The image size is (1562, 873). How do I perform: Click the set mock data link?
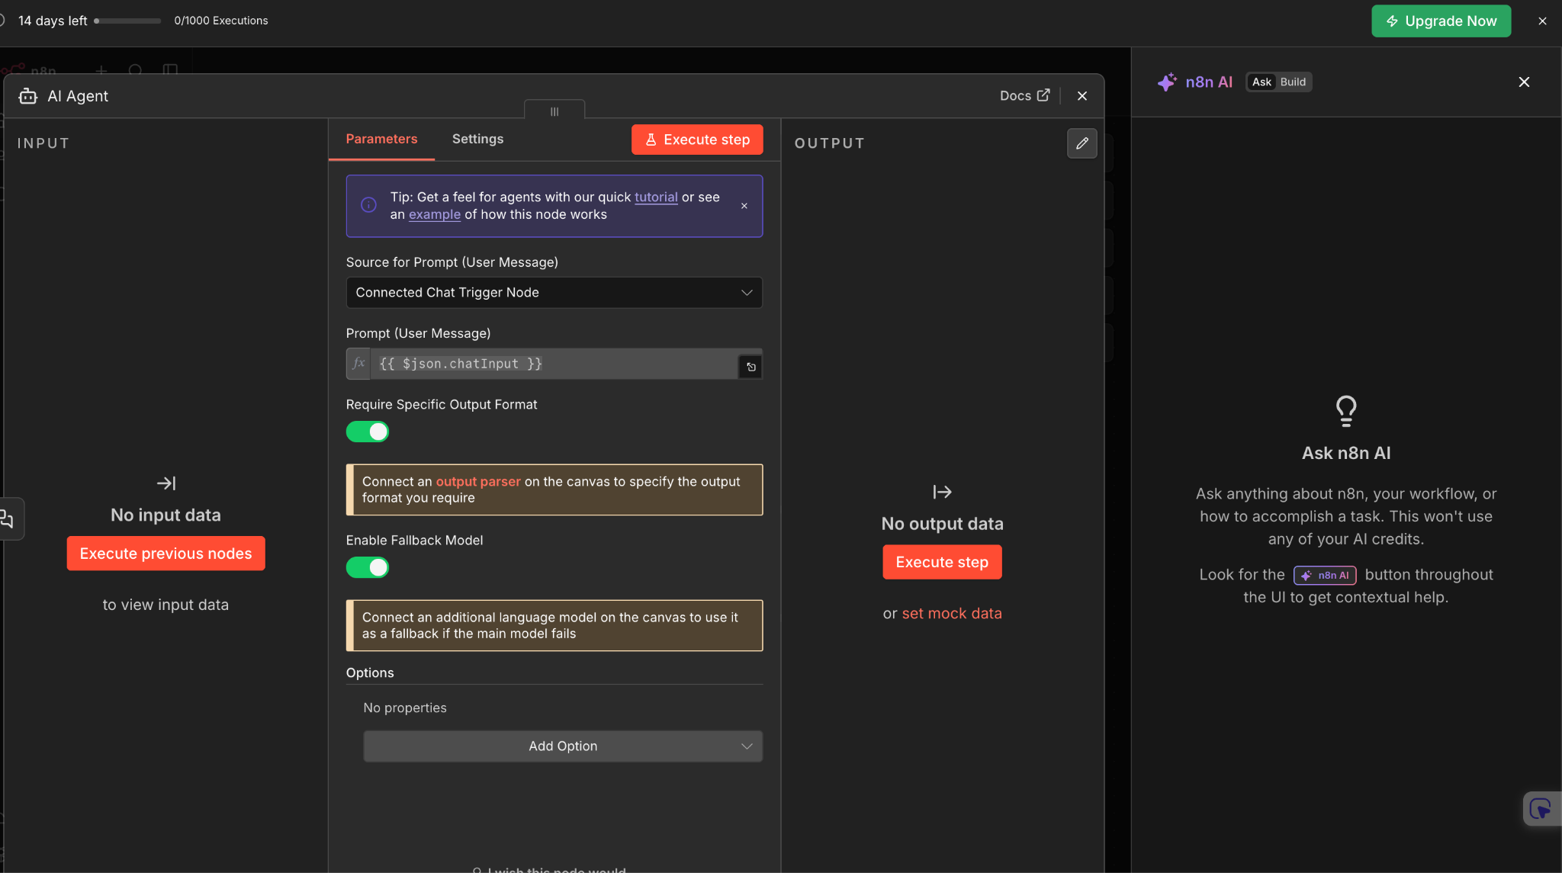coord(951,614)
